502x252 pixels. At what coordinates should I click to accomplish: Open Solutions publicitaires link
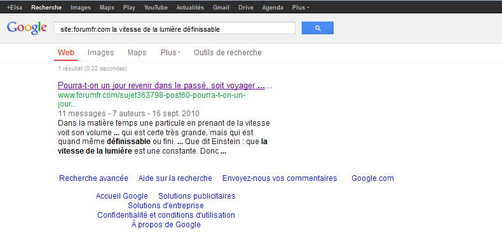197,196
